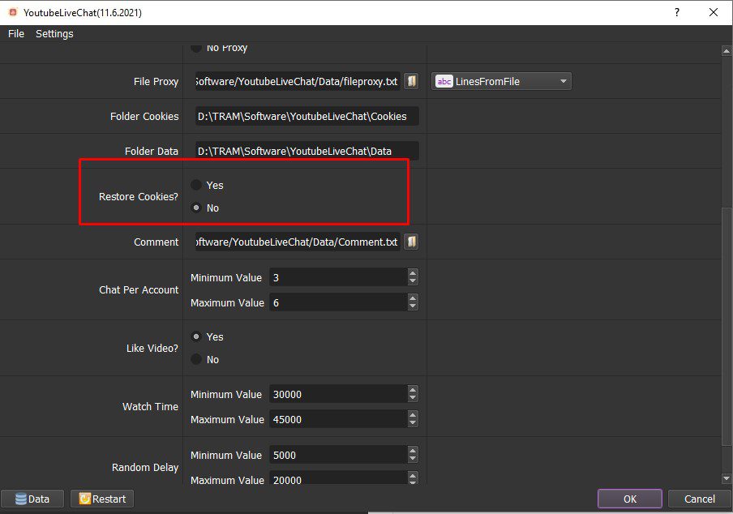Open the LinesFromFile dropdown
Viewport: 733px width, 514px height.
coord(501,81)
